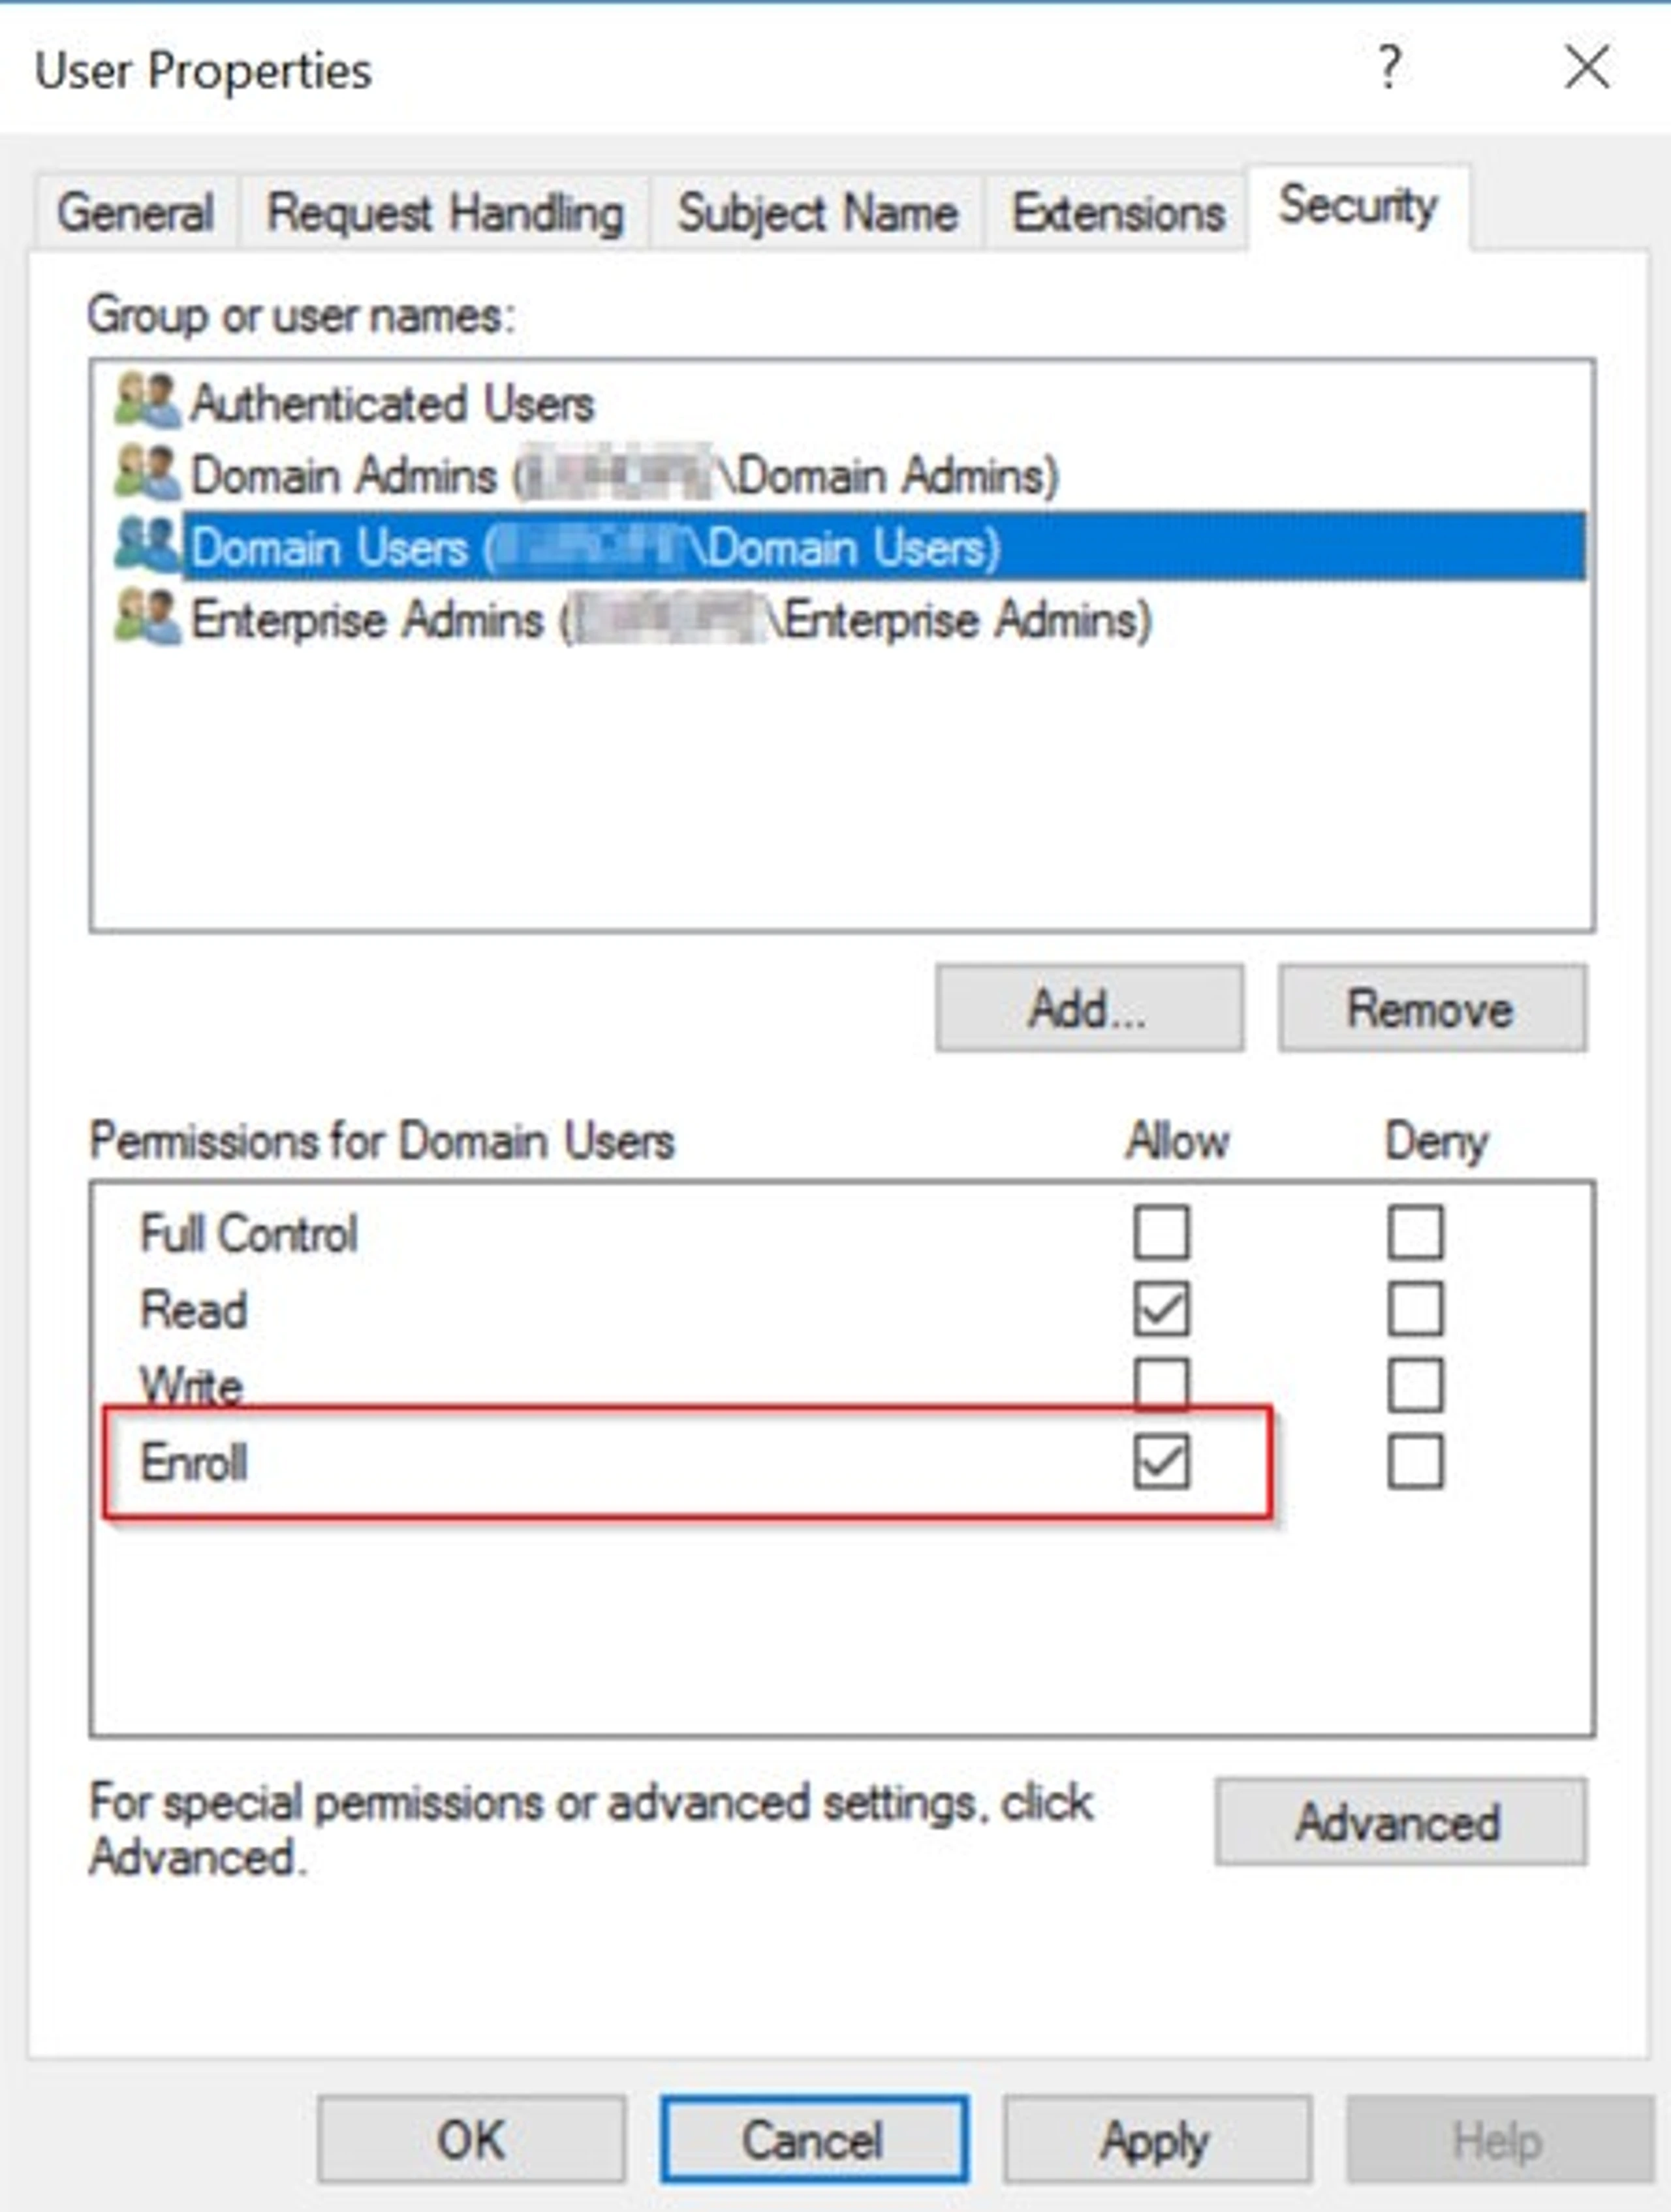The image size is (1671, 2212).
Task: Click the Domain Users group icon
Action: point(147,544)
